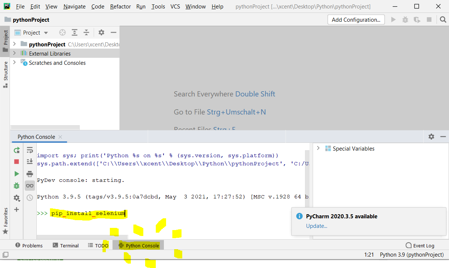Screen dimensions: 449x268
Task: Expand the pythonProject folder node
Action: [14, 44]
